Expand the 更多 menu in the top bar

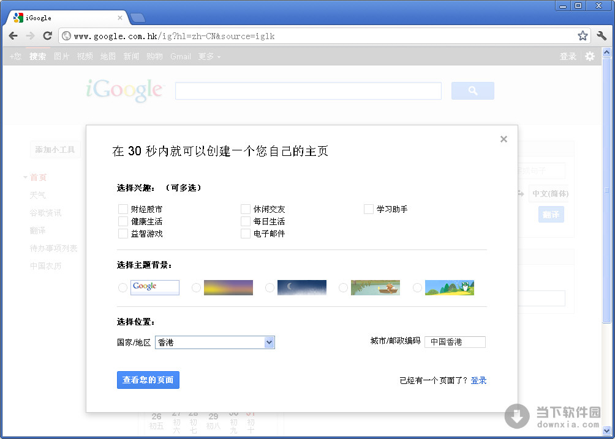point(209,56)
